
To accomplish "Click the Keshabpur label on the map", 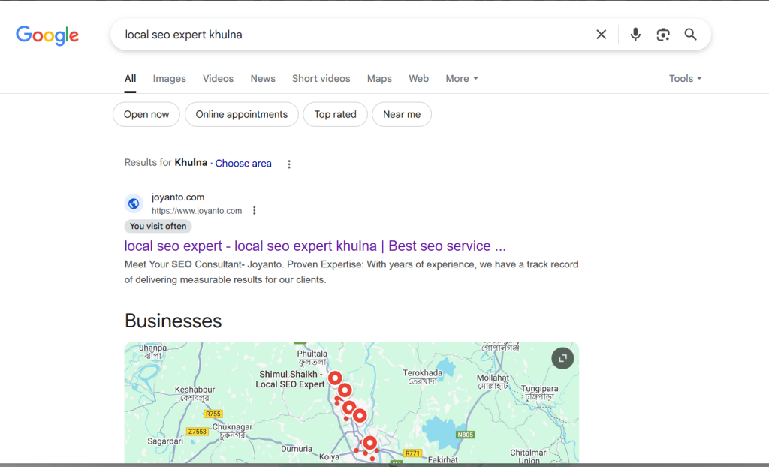I will (195, 393).
